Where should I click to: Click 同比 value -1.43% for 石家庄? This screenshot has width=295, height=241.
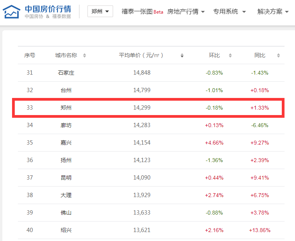tap(260, 73)
